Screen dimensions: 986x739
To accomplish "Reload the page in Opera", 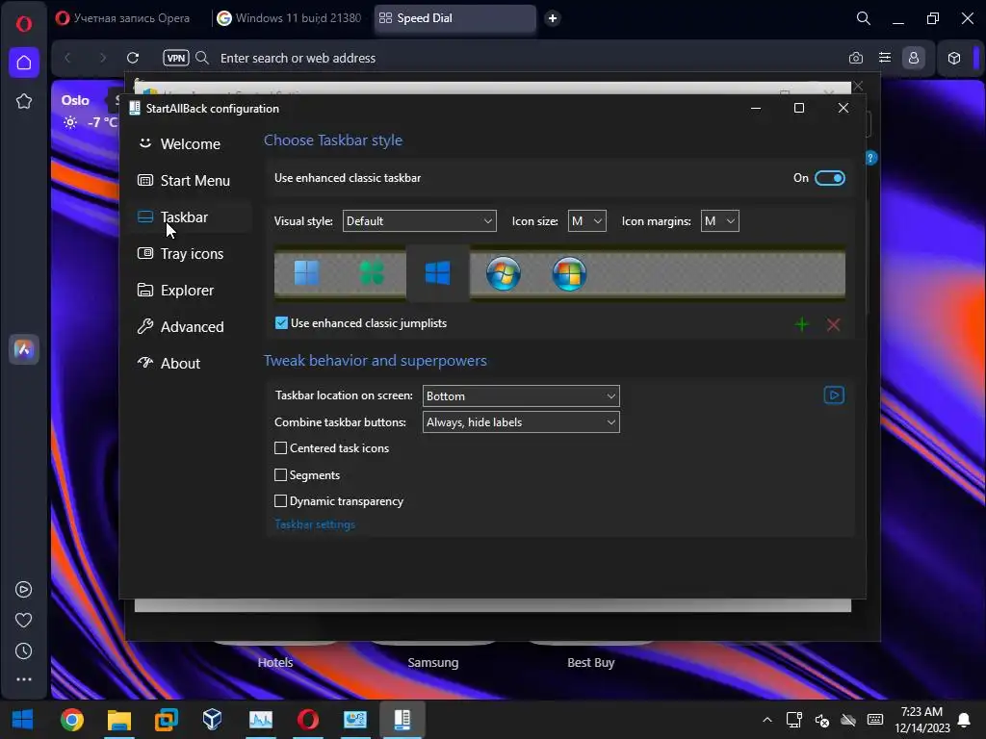I will 133,58.
